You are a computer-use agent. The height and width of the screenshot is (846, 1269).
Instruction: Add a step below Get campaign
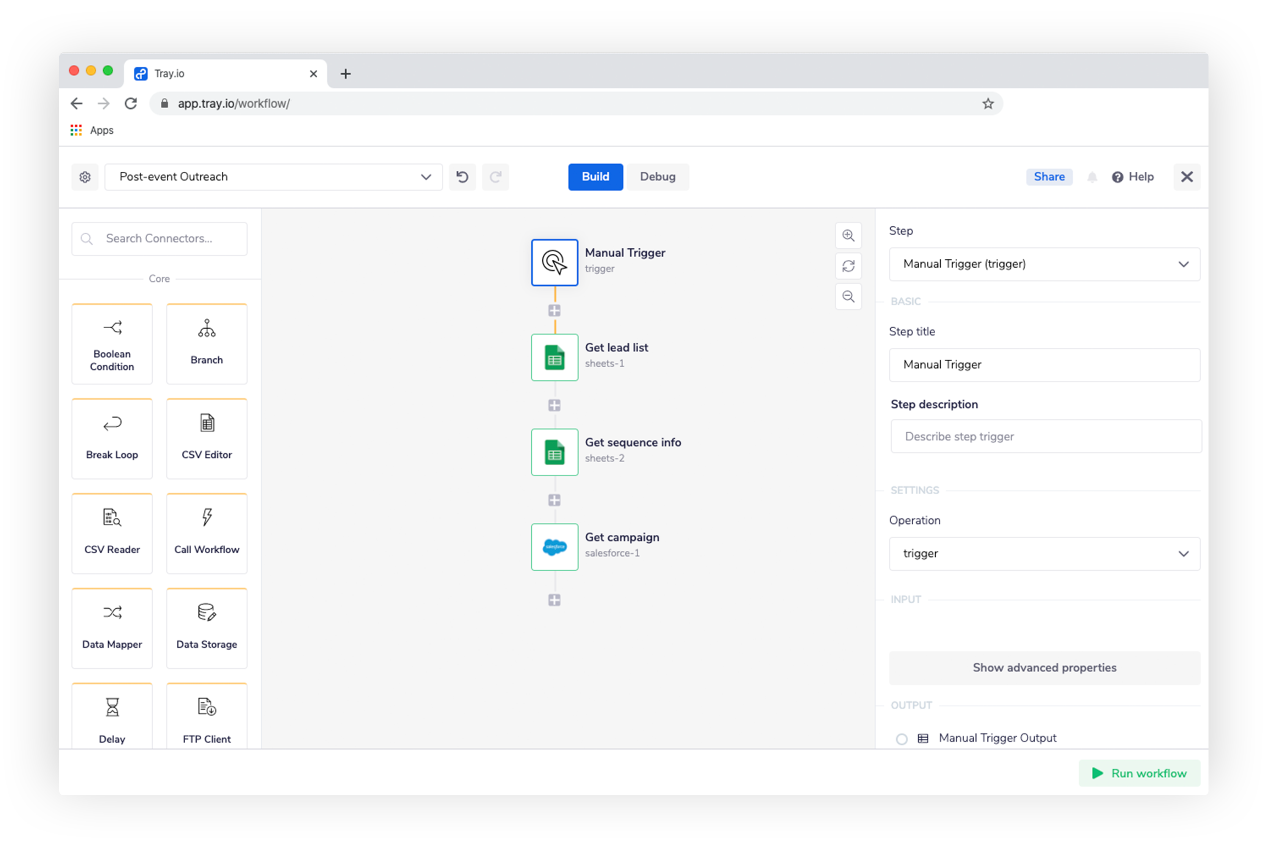tap(554, 600)
